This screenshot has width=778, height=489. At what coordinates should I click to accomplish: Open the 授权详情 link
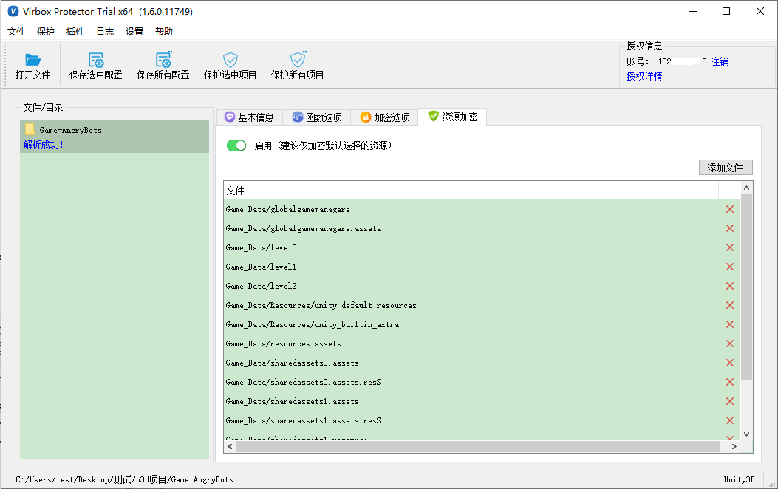pyautogui.click(x=644, y=76)
